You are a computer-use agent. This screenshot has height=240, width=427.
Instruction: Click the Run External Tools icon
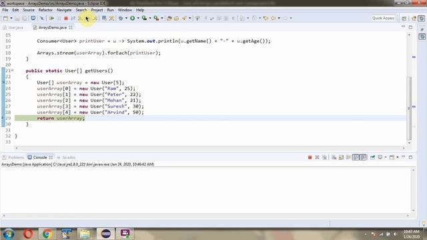[x=156, y=18]
